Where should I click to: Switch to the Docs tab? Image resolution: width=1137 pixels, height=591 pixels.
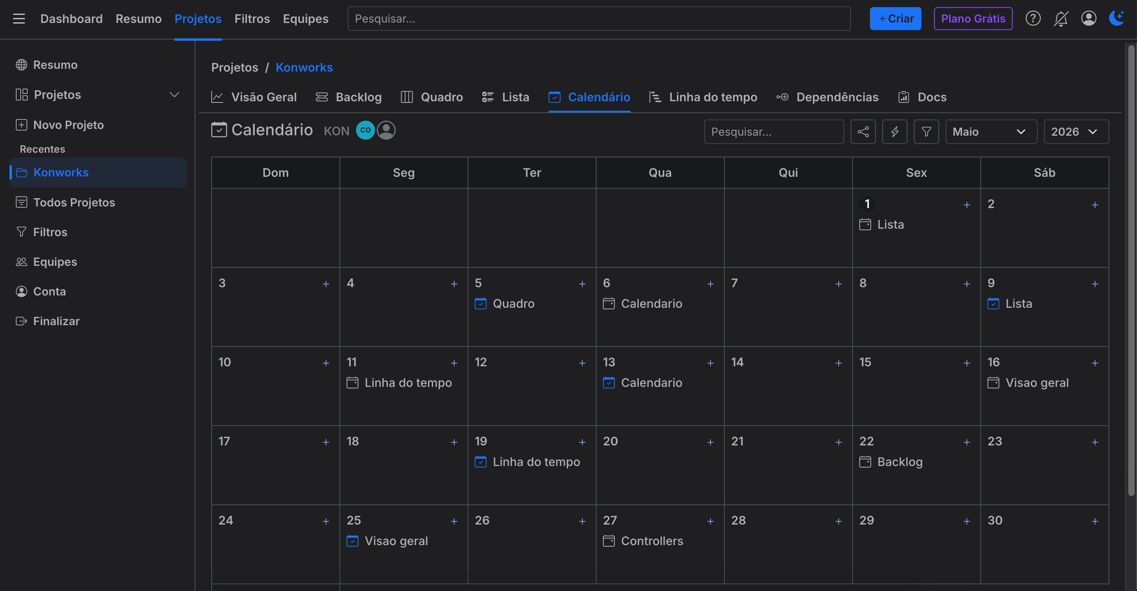click(922, 97)
